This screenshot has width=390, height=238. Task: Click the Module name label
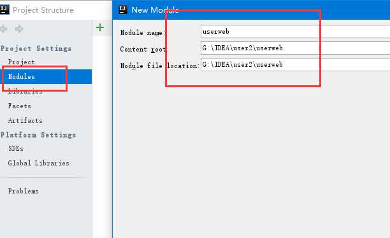(x=143, y=32)
